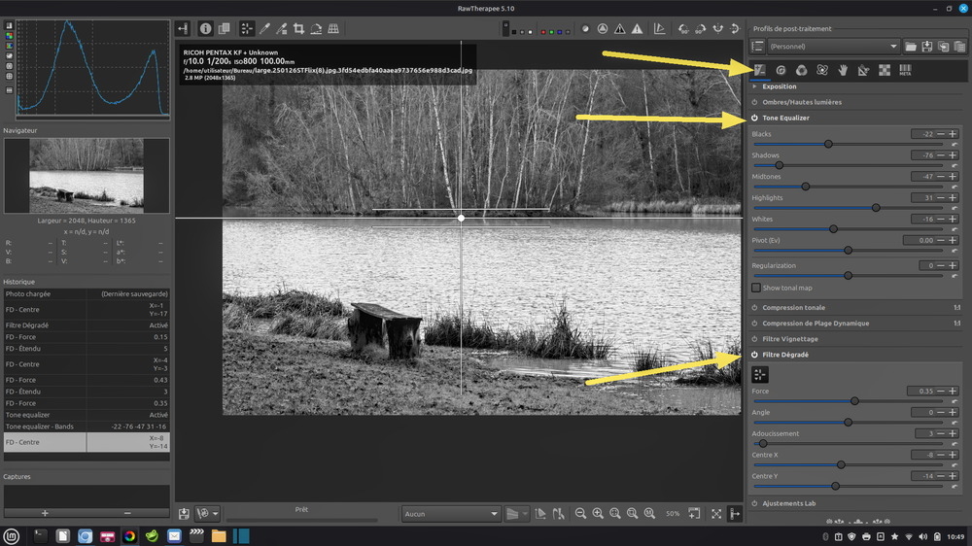Select the white balance picker tool

(264, 28)
